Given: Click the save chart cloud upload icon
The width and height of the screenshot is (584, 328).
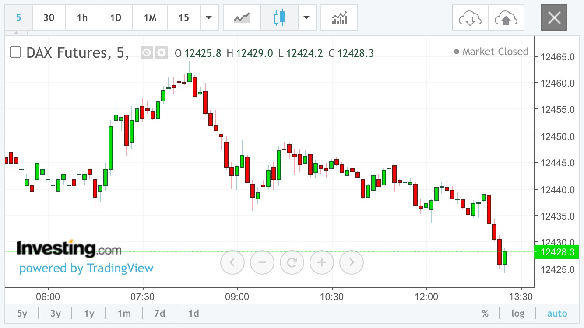Looking at the screenshot, I should (506, 17).
